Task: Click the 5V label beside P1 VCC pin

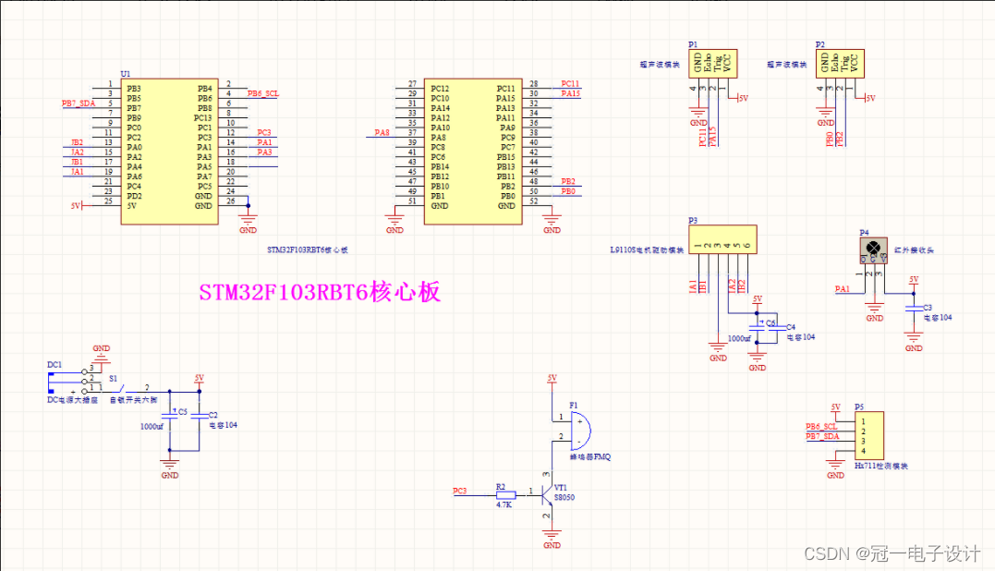Action: tap(744, 98)
